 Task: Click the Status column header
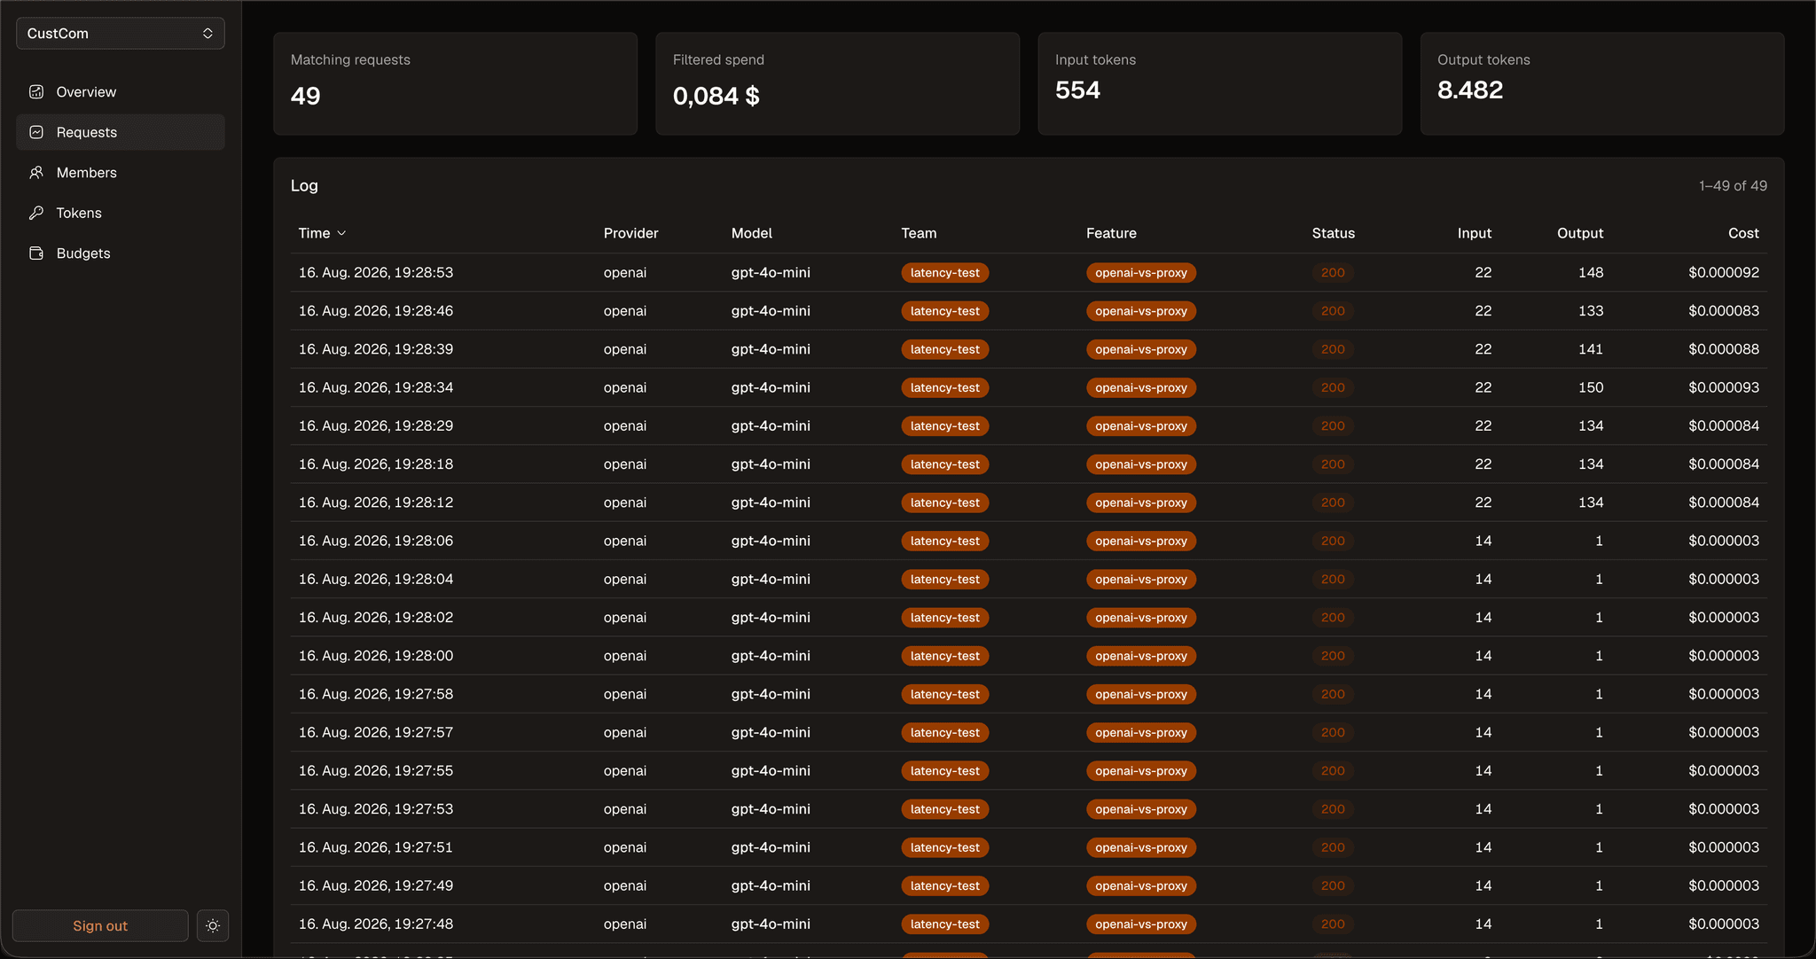coord(1333,233)
